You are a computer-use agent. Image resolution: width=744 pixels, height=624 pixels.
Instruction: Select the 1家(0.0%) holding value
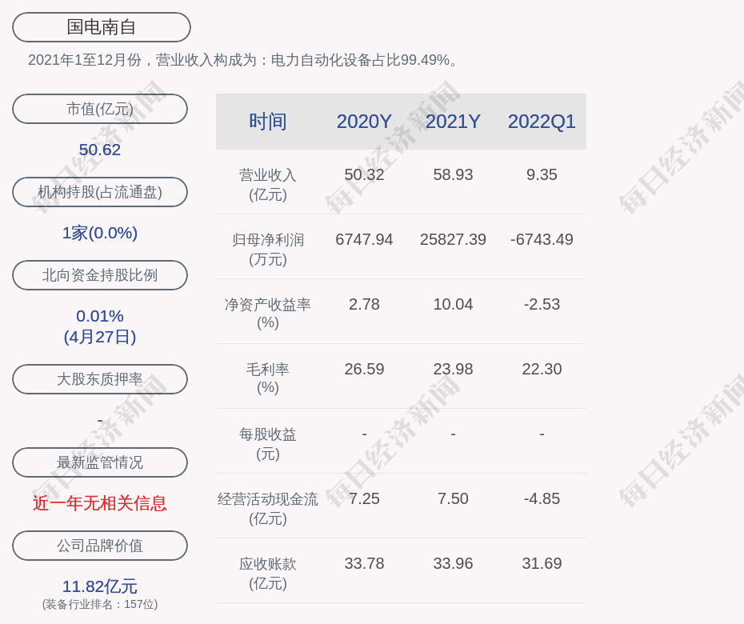pos(100,233)
